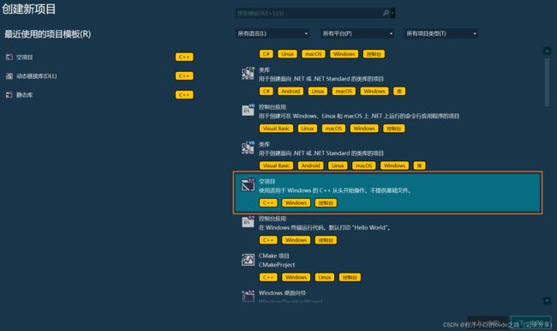Click the C++ tag beside recent 动态链接库(DLL)

coord(184,75)
